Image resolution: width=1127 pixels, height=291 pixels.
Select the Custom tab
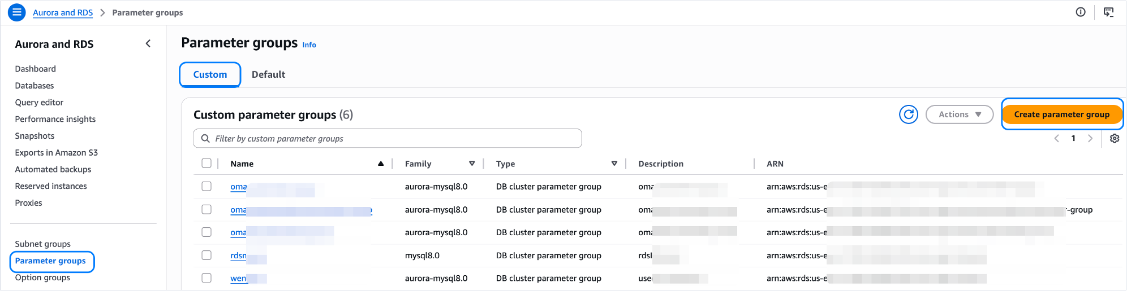[x=210, y=74]
